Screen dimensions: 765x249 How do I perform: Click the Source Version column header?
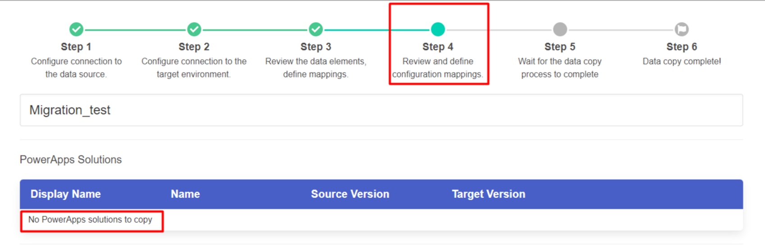[x=350, y=194]
